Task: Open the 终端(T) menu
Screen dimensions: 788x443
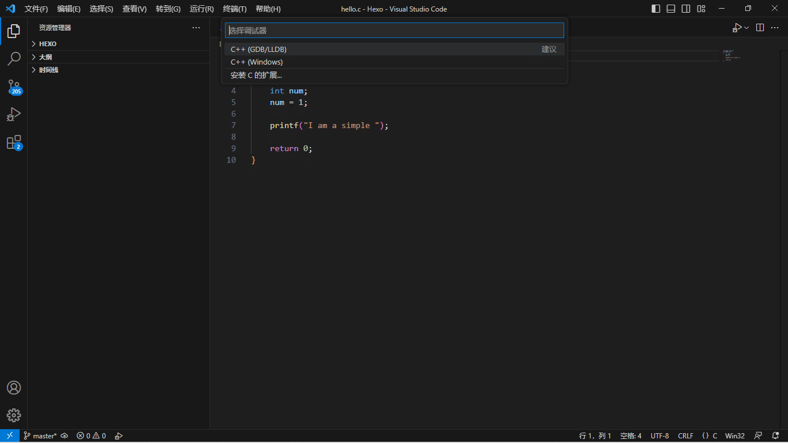Action: point(234,9)
